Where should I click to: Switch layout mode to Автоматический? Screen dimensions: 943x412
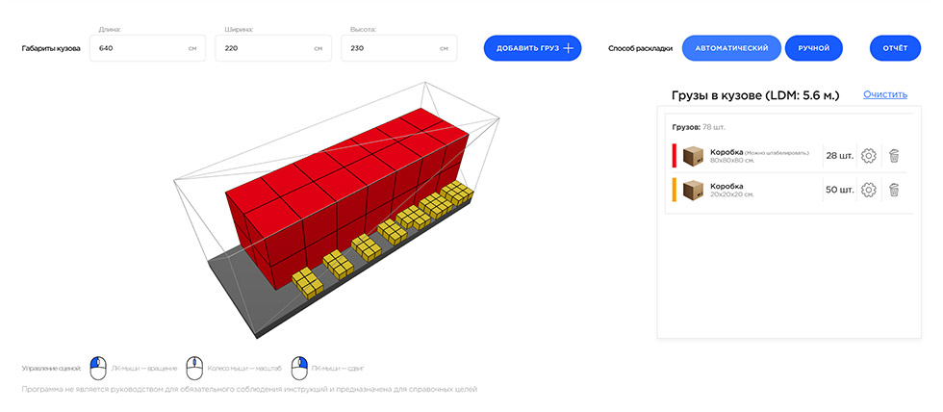coord(730,47)
